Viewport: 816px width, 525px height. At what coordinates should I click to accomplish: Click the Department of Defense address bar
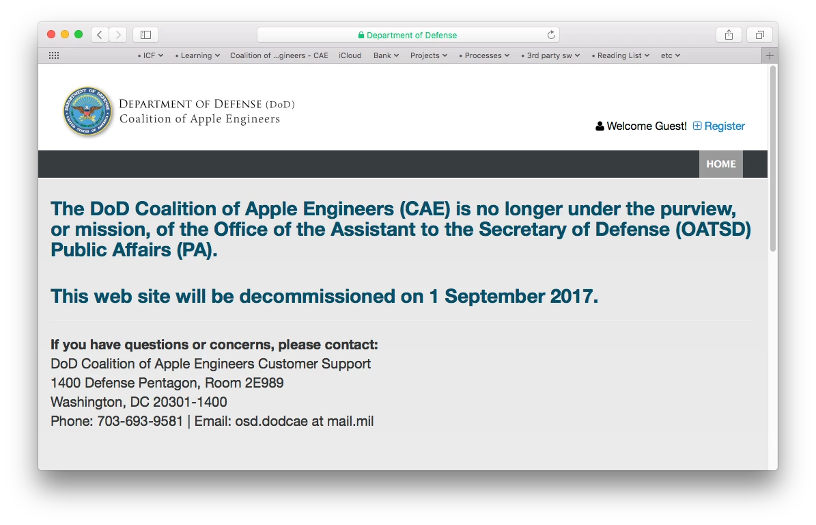408,35
